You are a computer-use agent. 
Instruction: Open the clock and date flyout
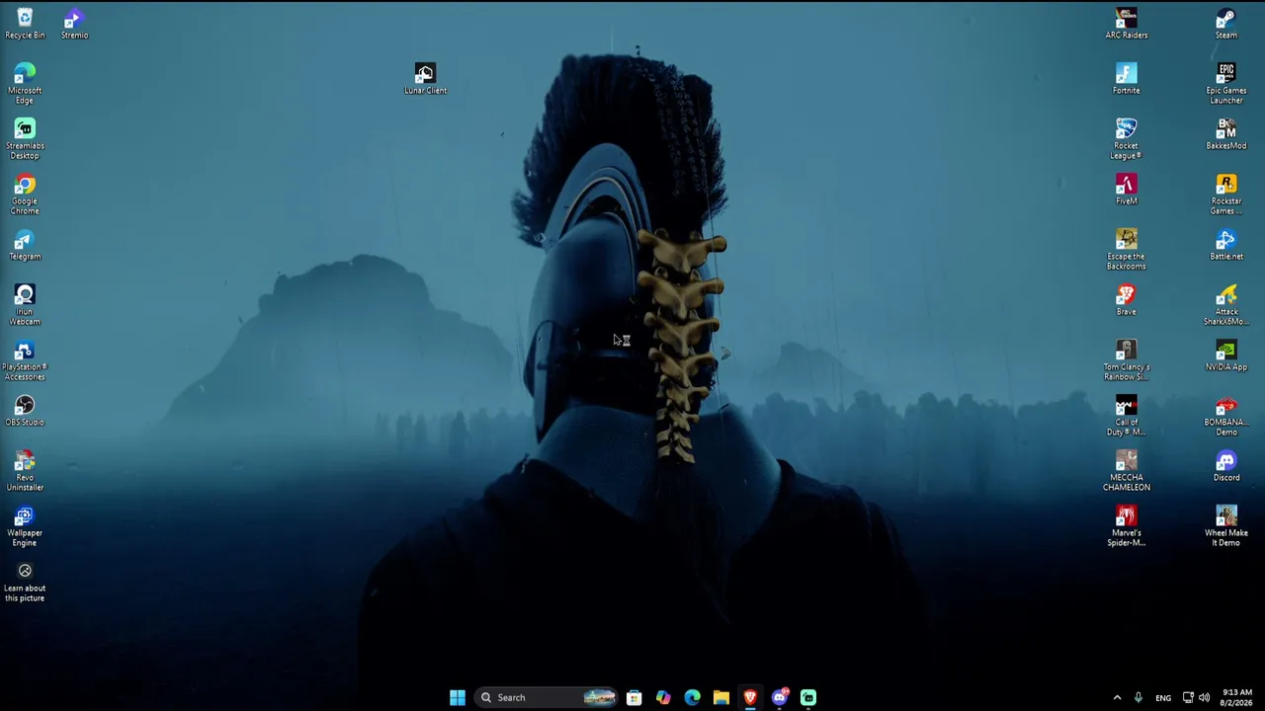(1237, 698)
